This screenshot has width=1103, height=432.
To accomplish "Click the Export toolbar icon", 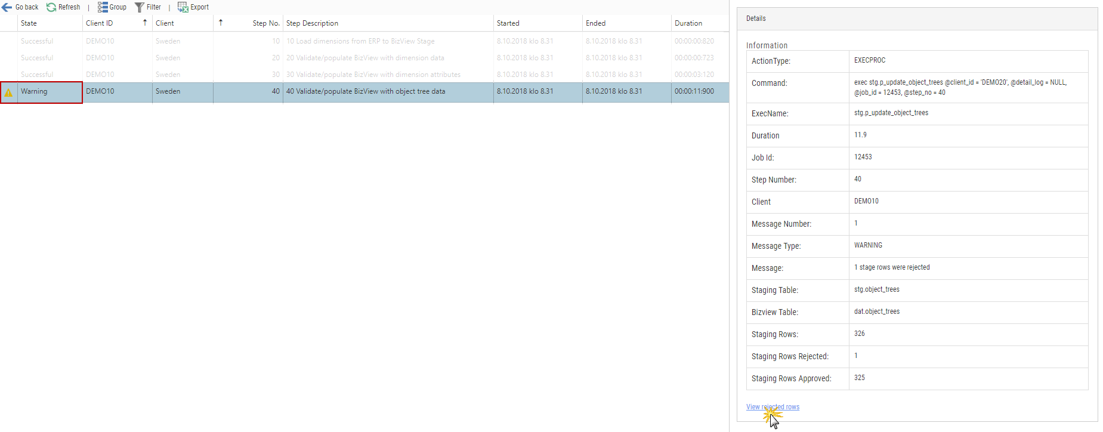I will tap(183, 7).
